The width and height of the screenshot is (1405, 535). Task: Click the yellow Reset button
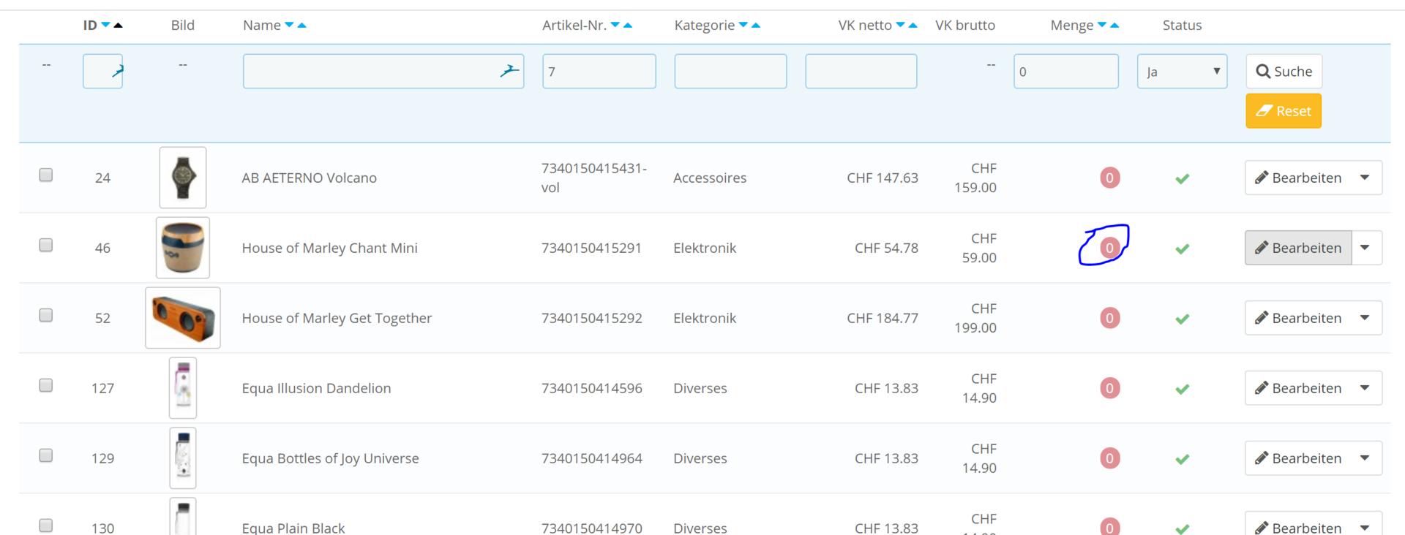1284,111
